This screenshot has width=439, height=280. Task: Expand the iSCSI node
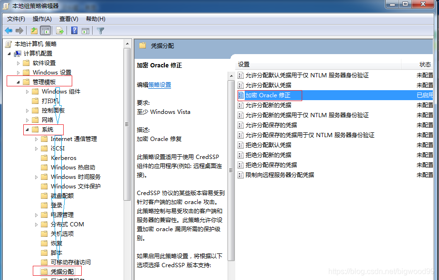pos(36,149)
